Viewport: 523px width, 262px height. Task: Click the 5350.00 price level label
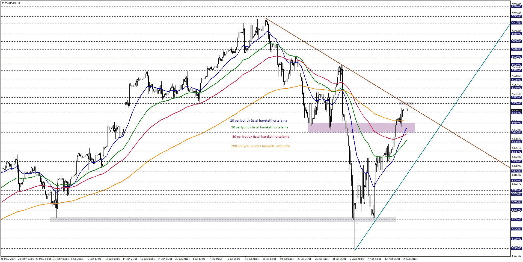516,161
